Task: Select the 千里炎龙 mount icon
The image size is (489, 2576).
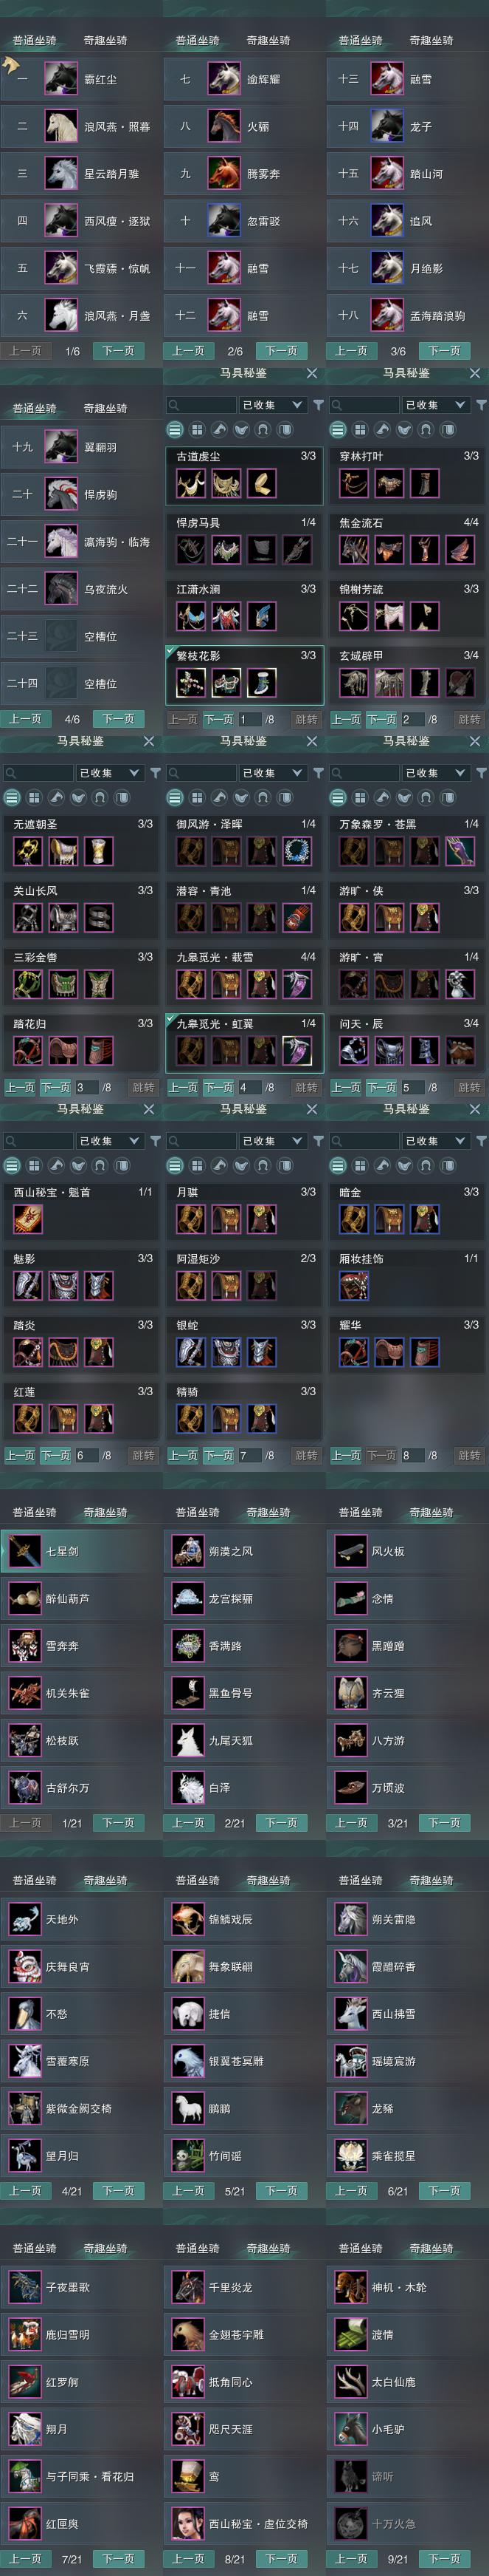Action: coord(187,2287)
